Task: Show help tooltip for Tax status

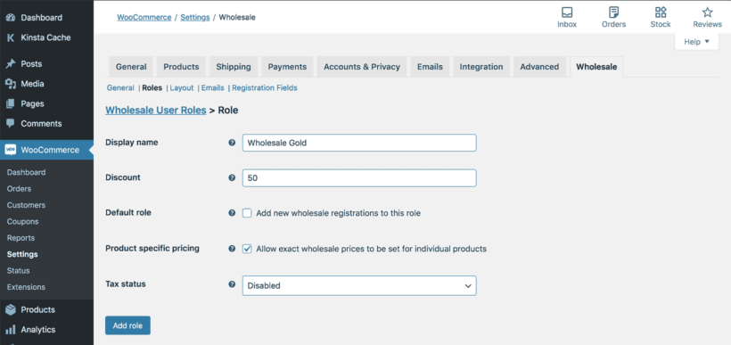Action: coord(232,283)
